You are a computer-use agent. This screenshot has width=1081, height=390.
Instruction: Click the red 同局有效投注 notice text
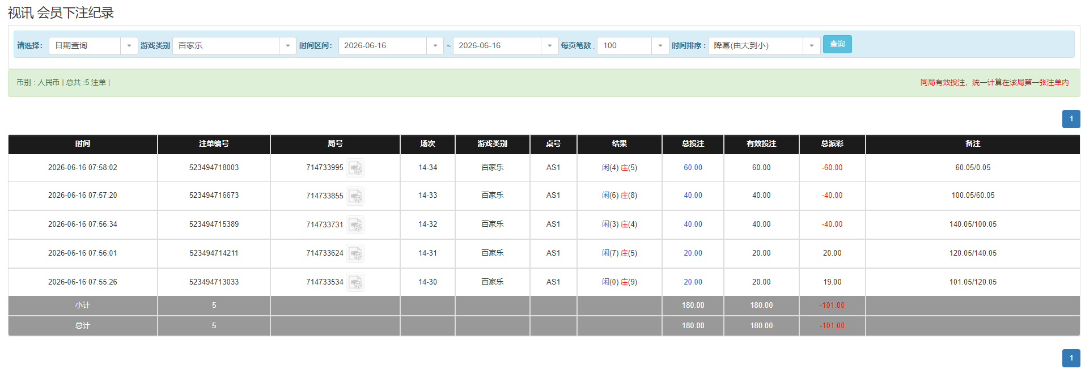pos(994,83)
